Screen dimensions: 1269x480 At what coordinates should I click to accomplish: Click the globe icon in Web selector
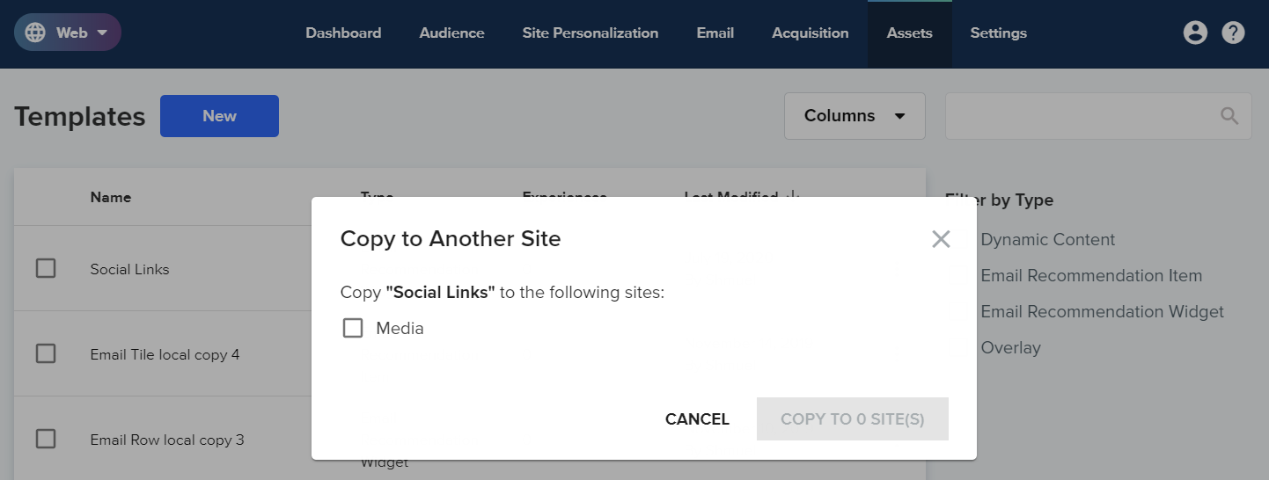point(35,33)
